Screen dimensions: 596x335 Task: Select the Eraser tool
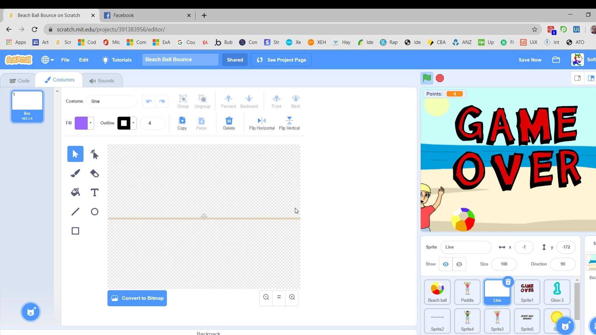pyautogui.click(x=94, y=173)
